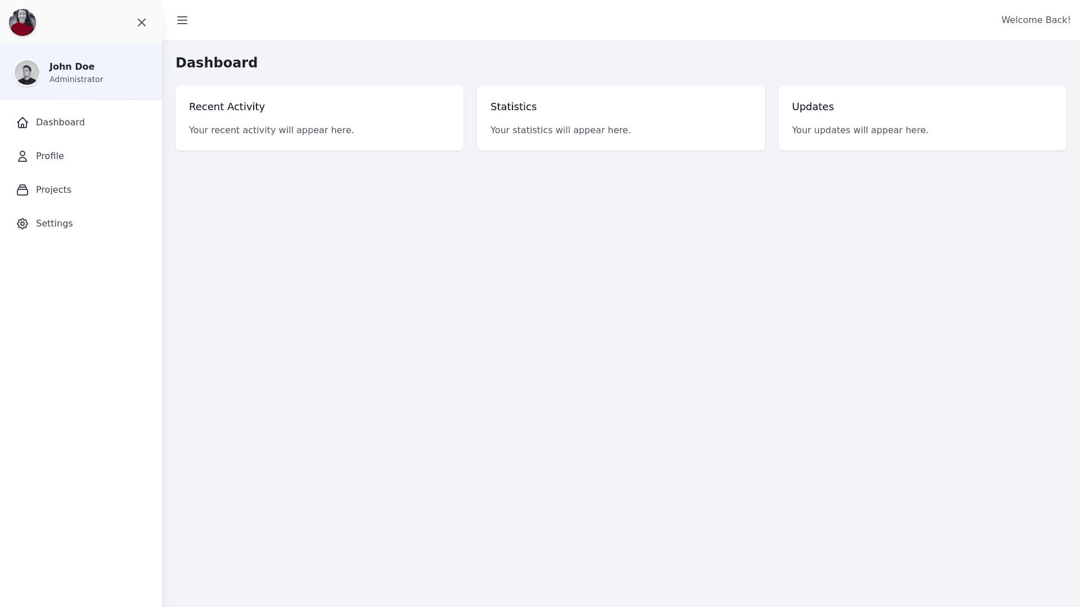The image size is (1080, 607).
Task: Click the Dashboard home icon
Action: coord(22,123)
